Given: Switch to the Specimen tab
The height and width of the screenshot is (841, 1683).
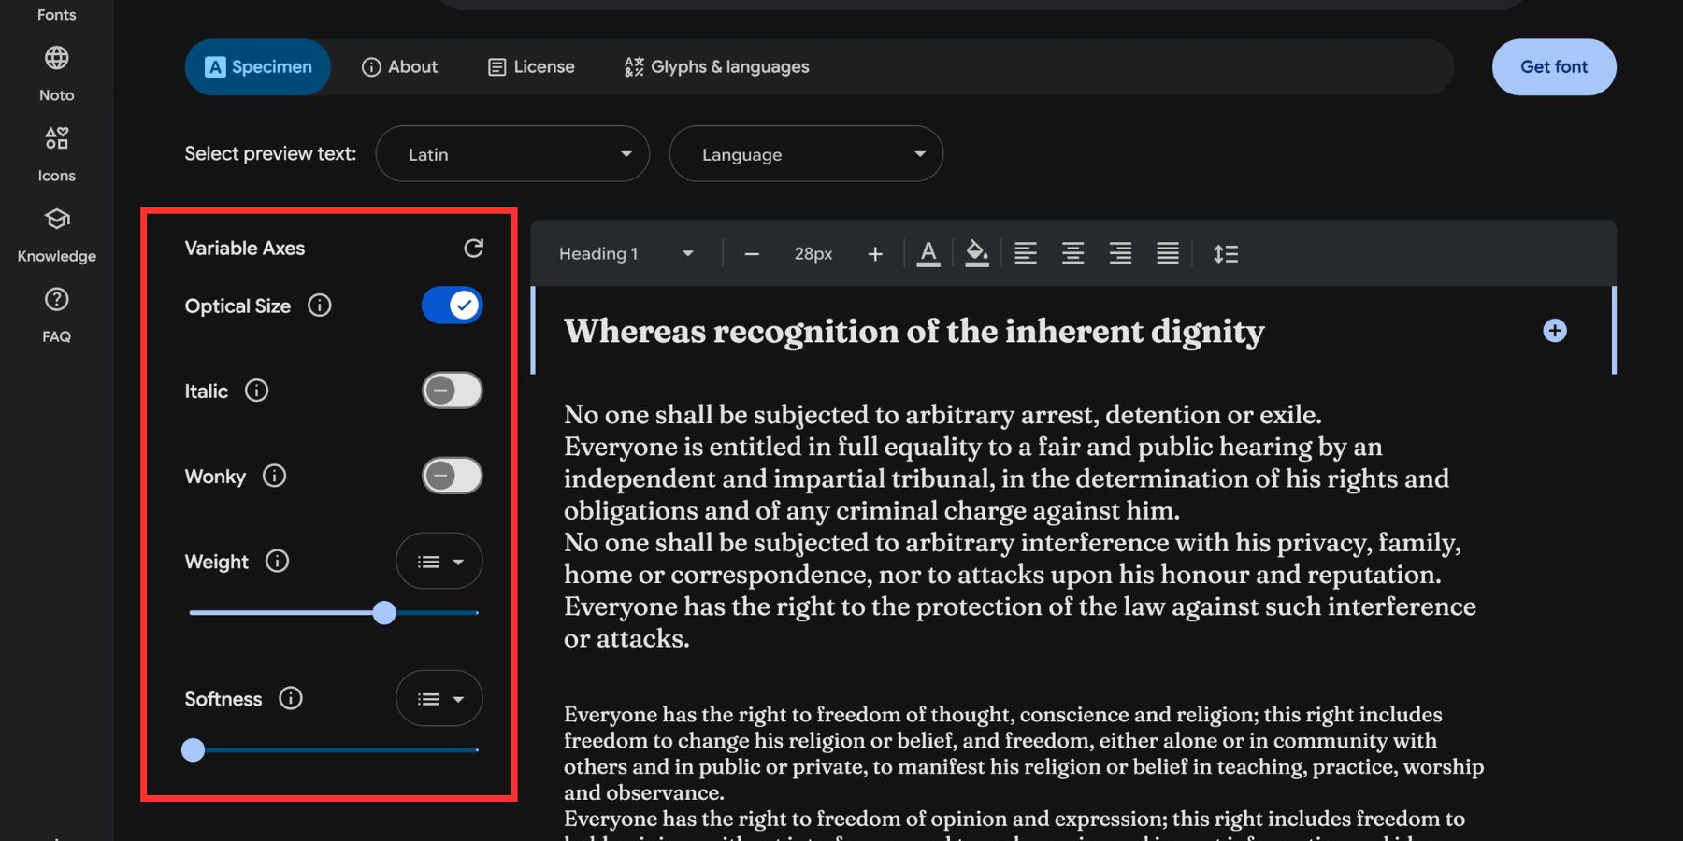Looking at the screenshot, I should point(258,67).
